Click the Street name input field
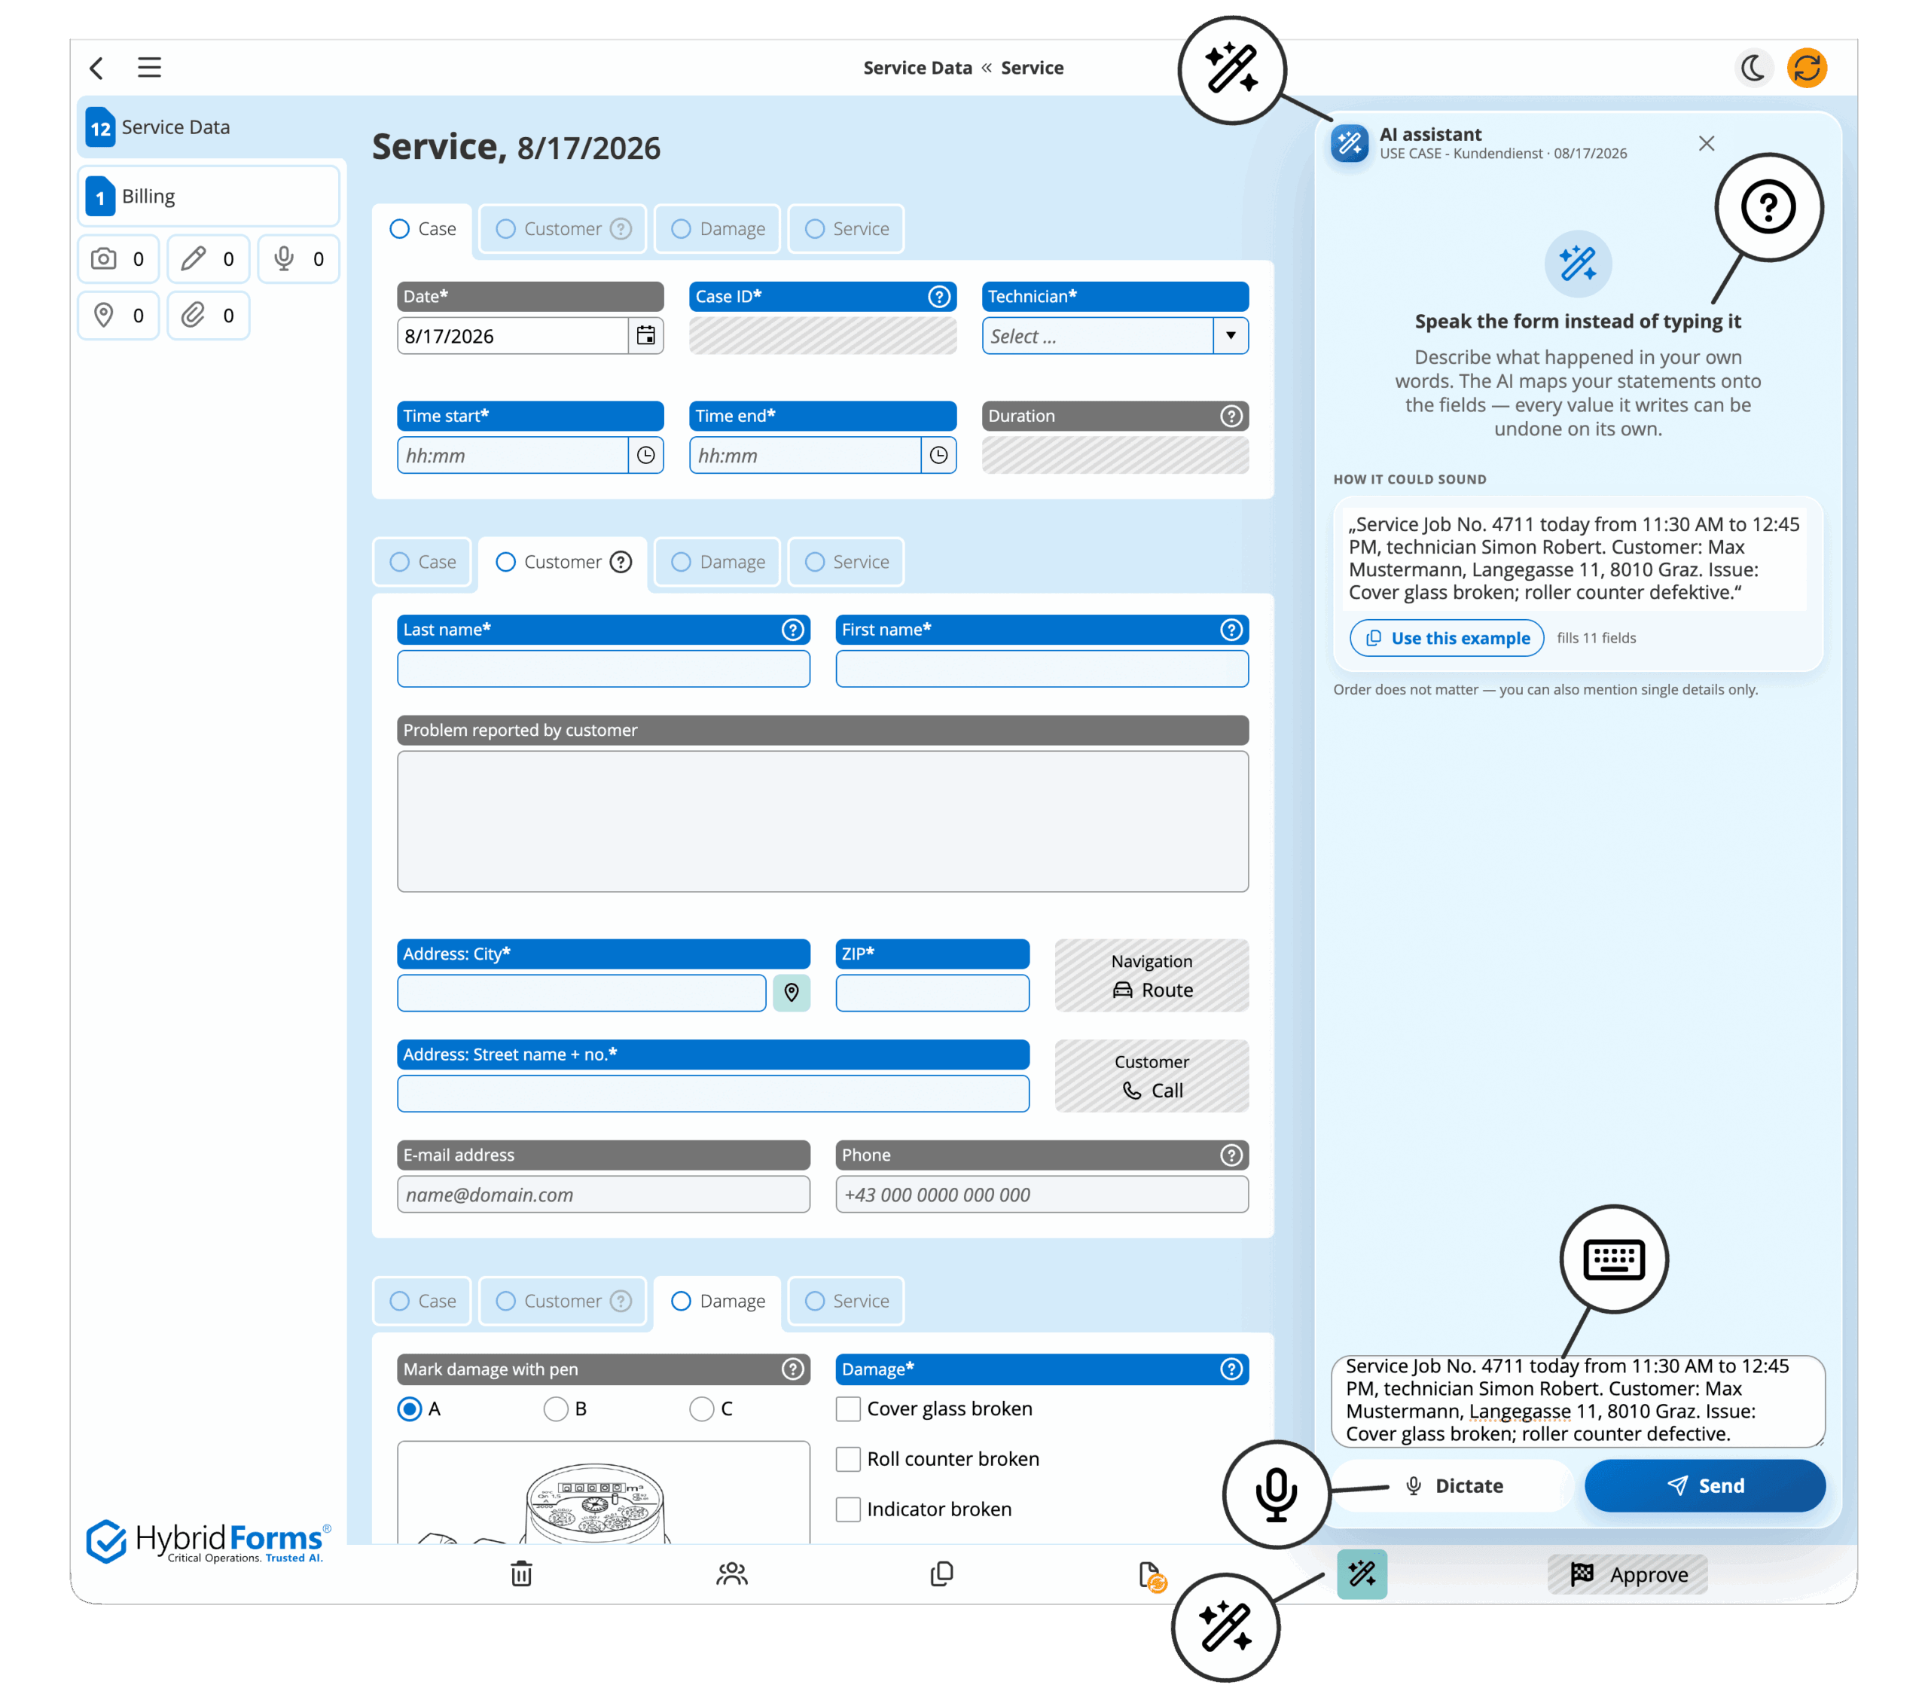The width and height of the screenshot is (1928, 1697). (714, 1094)
